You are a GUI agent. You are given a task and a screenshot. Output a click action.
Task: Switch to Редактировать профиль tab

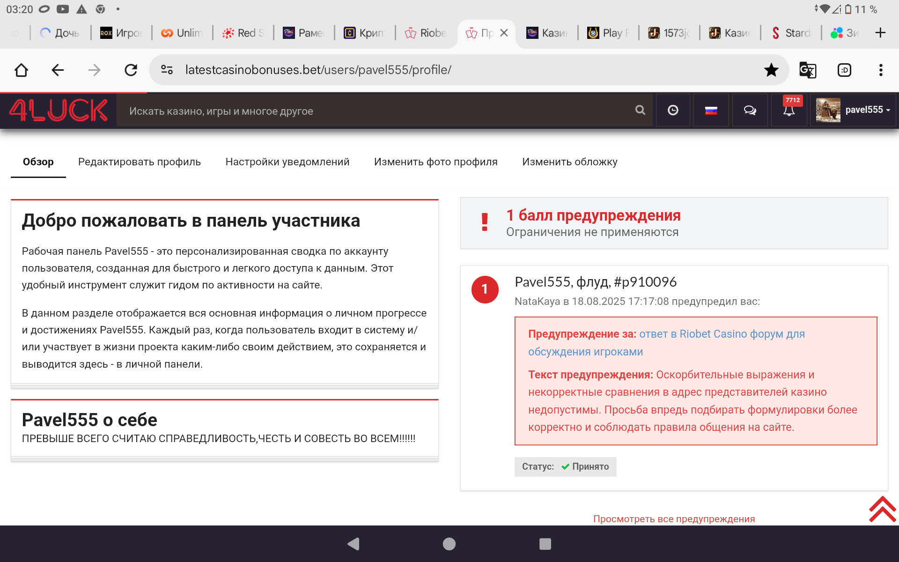click(139, 162)
